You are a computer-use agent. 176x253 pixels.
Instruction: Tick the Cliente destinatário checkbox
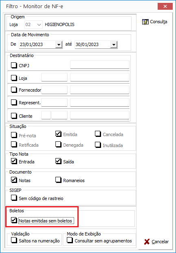[x=14, y=116]
